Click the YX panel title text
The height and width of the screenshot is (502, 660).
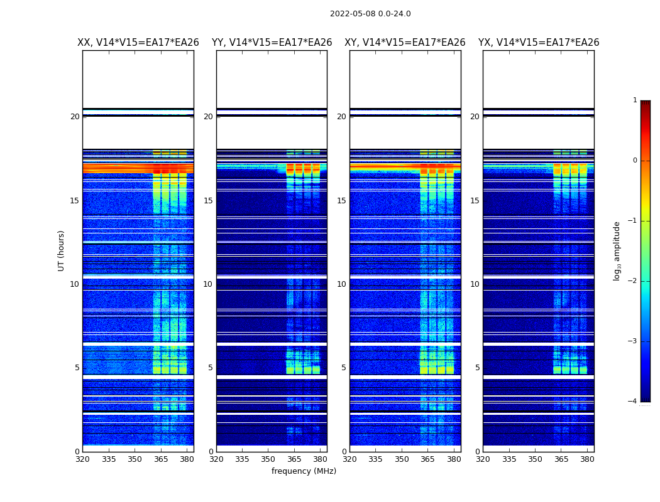[539, 43]
